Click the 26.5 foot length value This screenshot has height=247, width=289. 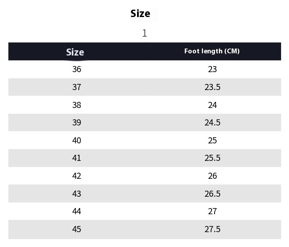click(x=212, y=194)
